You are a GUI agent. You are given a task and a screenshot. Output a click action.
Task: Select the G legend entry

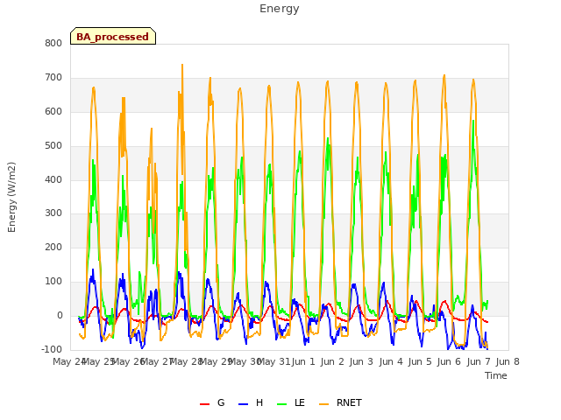tap(212, 402)
